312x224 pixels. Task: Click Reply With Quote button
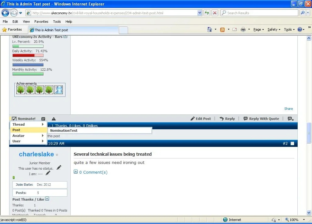(x=261, y=119)
